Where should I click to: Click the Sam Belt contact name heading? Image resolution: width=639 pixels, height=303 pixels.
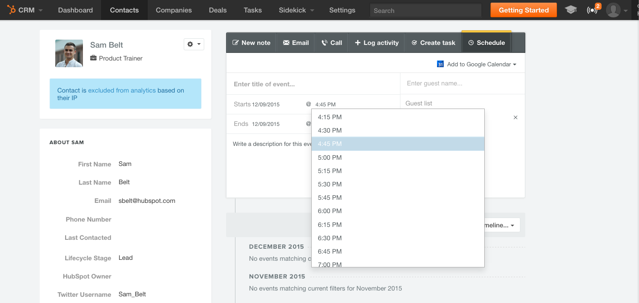pyautogui.click(x=107, y=45)
